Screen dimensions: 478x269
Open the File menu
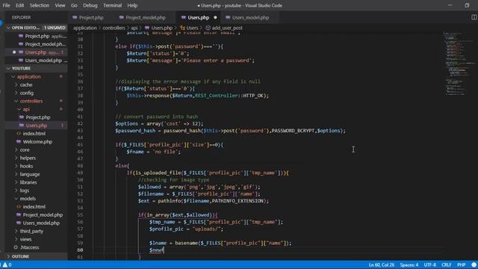[x=6, y=5]
